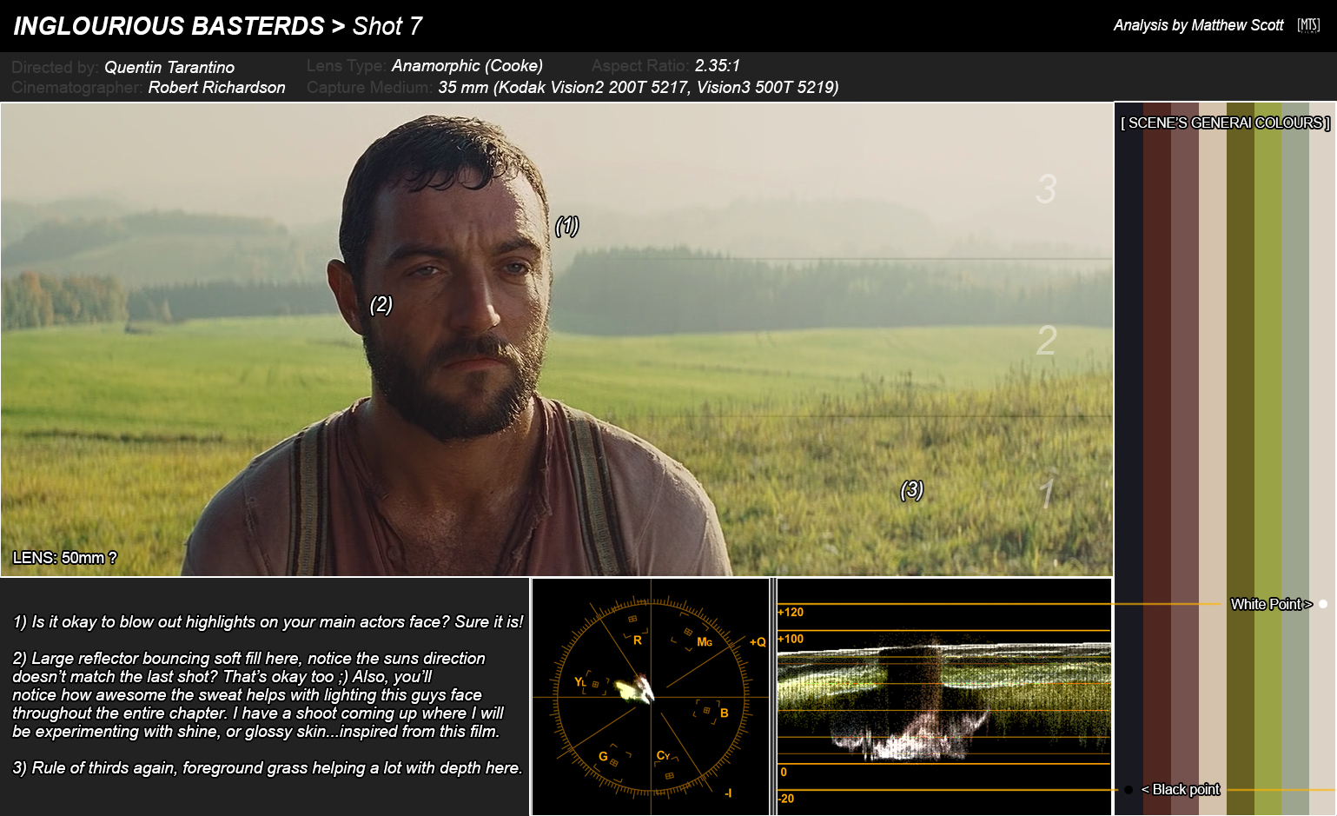
Task: Click thirds zone number 1 in the foreground
Action: coord(1046,493)
